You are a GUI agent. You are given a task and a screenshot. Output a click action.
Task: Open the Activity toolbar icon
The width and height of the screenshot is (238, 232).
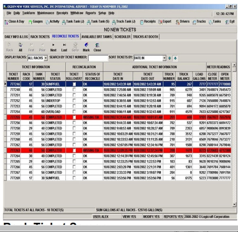click(x=52, y=22)
